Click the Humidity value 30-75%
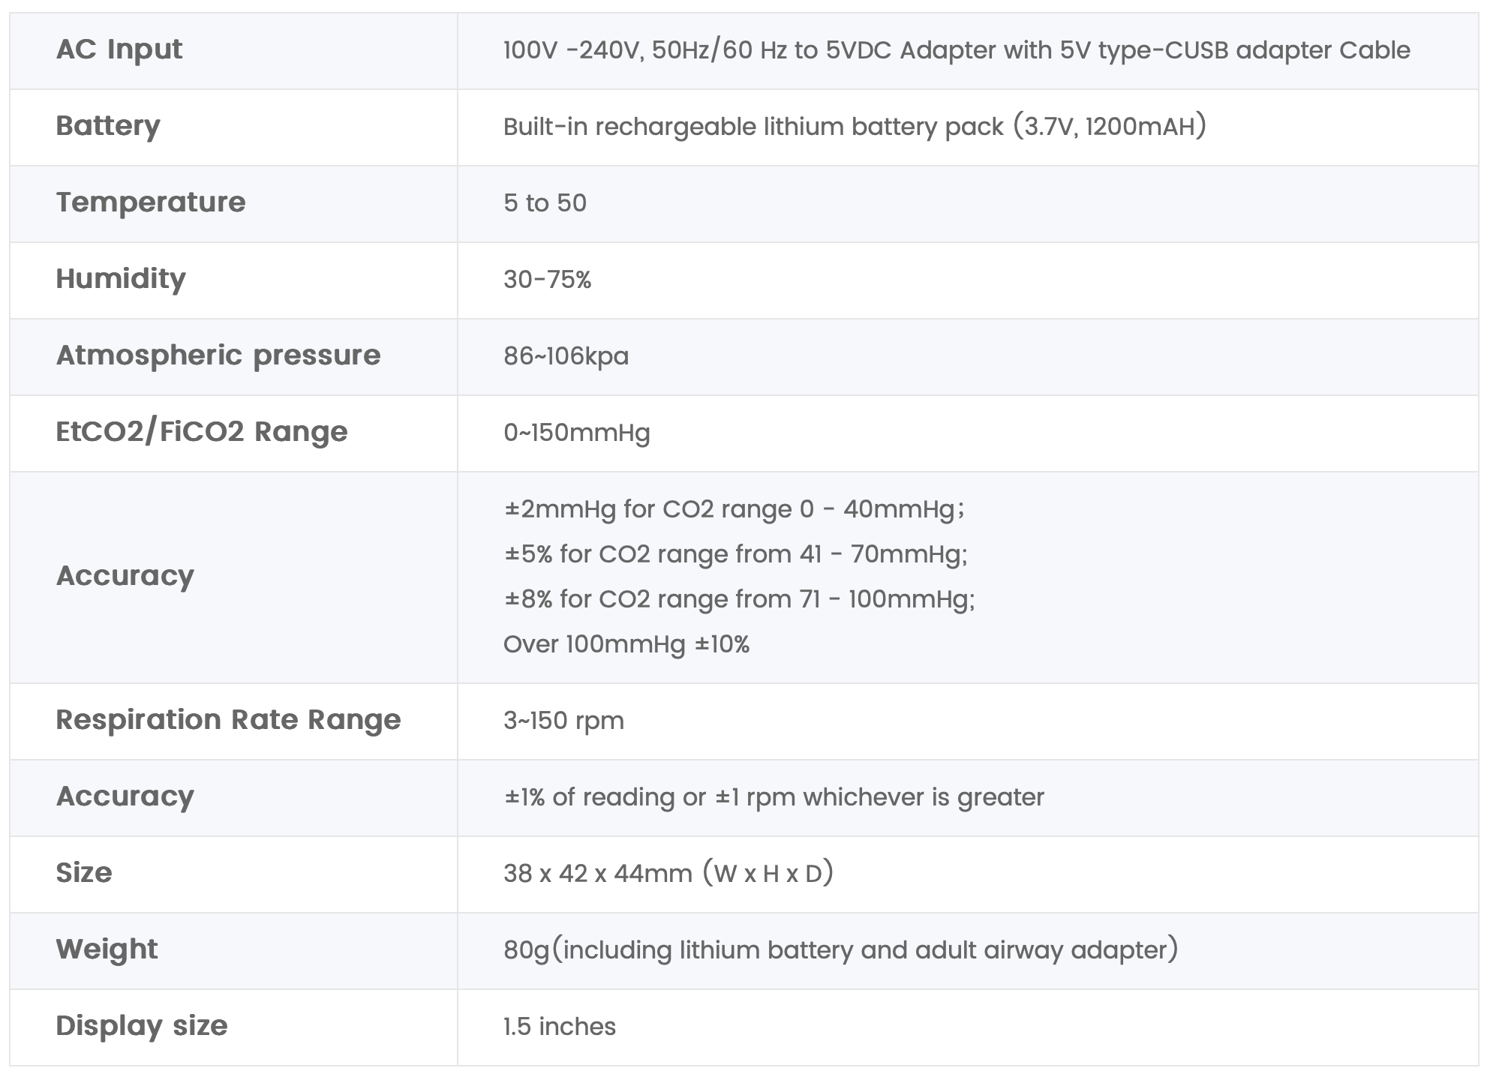This screenshot has width=1493, height=1077. [547, 280]
